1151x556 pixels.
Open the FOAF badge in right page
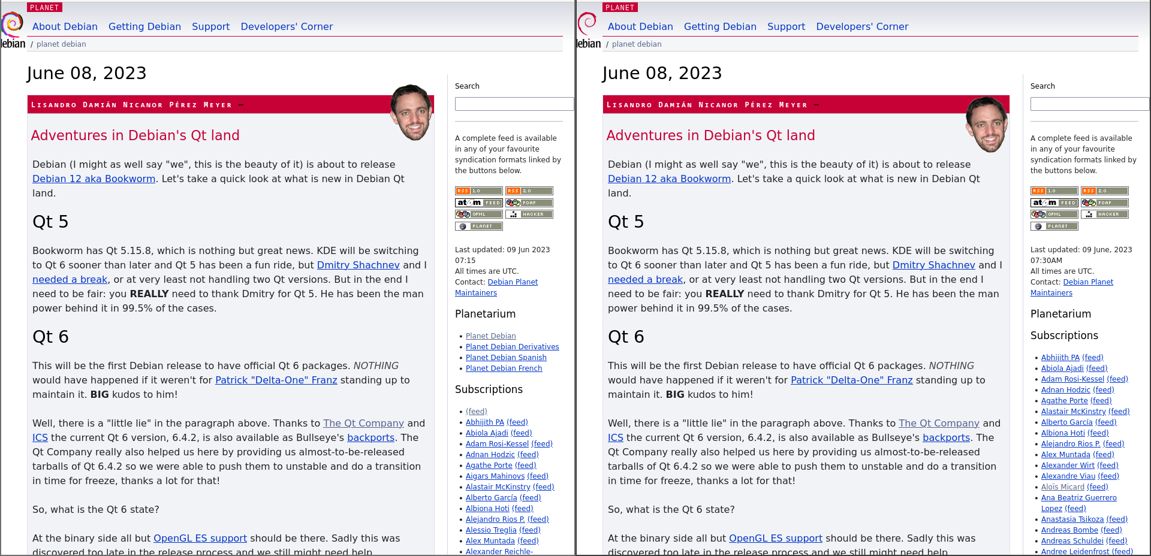[1104, 203]
